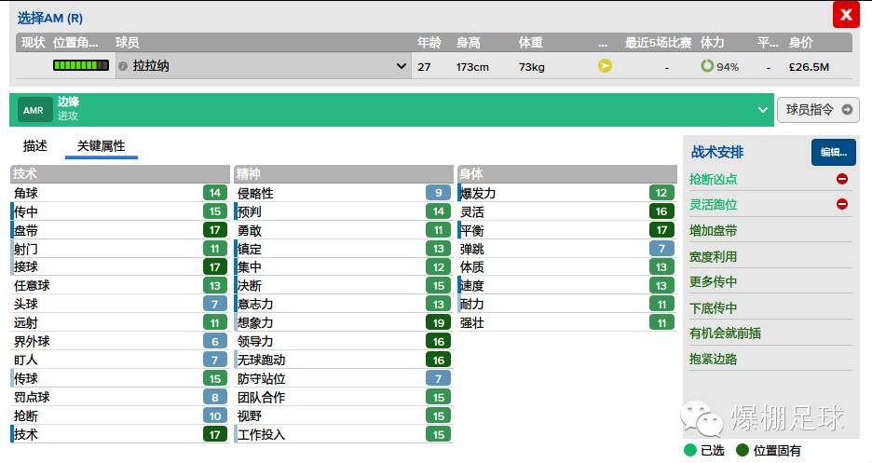Click the 速度 attribute row

(x=566, y=286)
